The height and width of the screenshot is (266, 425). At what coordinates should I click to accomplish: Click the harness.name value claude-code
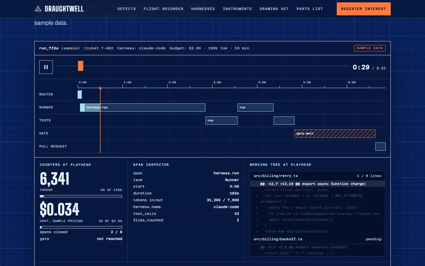pos(226,207)
